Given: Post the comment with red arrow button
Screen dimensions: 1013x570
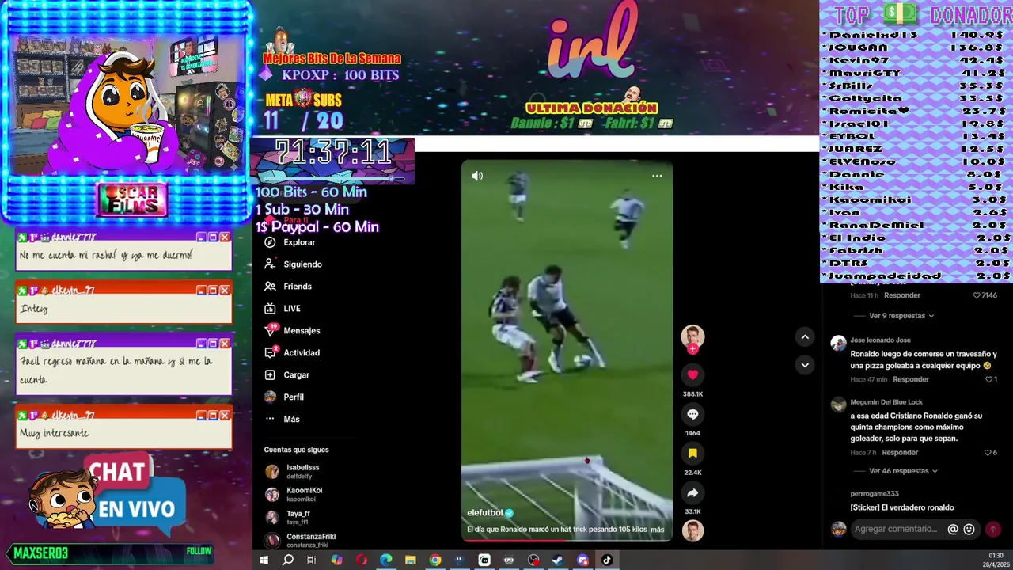Looking at the screenshot, I should (992, 530).
